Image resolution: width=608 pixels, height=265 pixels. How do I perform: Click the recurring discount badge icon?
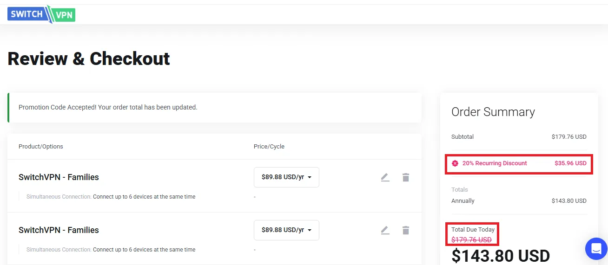(455, 163)
